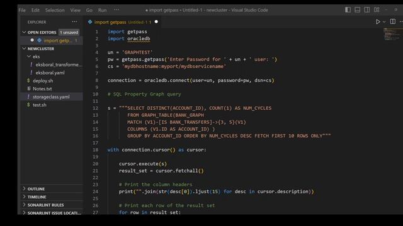This screenshot has width=403, height=226.
Task: Click text file icon beside Notes.txt
Action: (x=29, y=89)
